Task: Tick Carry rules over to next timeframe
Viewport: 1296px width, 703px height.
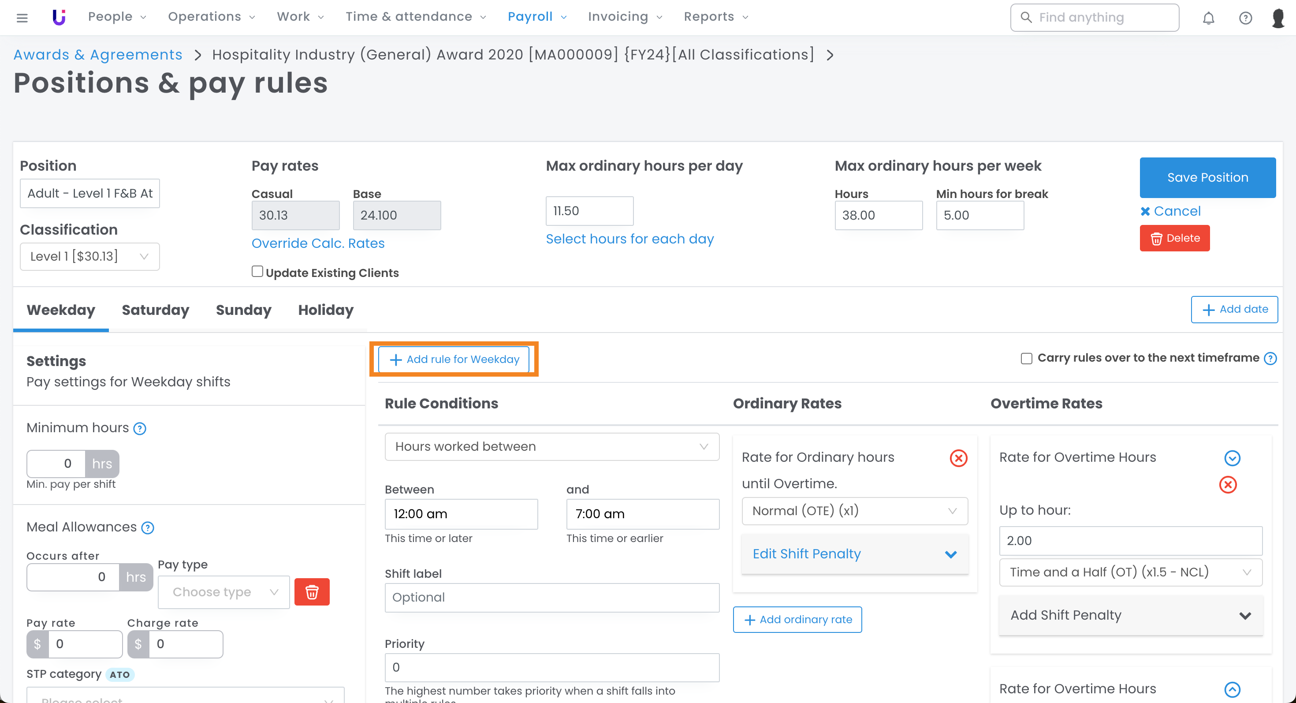Action: coord(1026,358)
